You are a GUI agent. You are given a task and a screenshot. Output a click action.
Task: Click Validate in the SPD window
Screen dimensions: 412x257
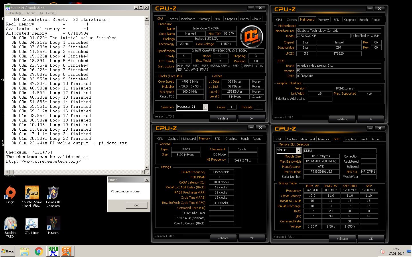[342, 239]
